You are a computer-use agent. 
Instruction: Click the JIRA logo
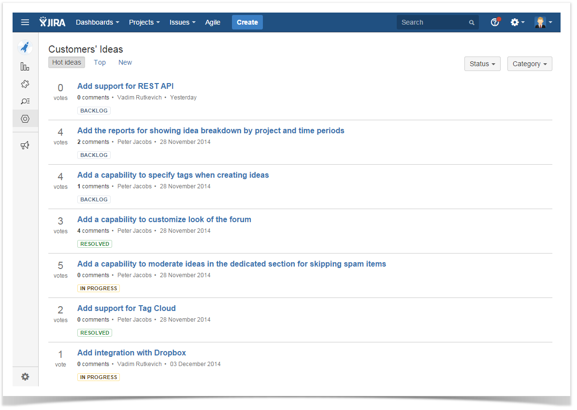[52, 22]
